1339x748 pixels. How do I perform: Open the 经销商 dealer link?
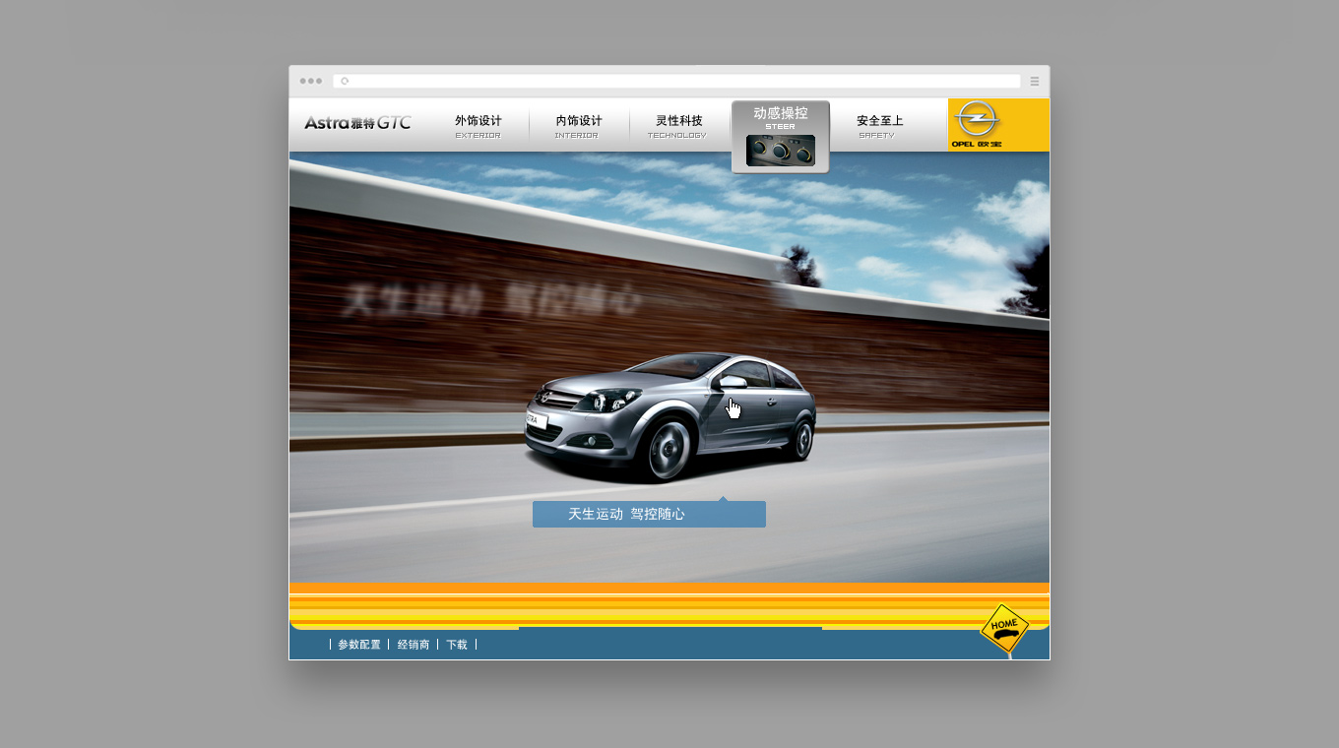point(414,645)
